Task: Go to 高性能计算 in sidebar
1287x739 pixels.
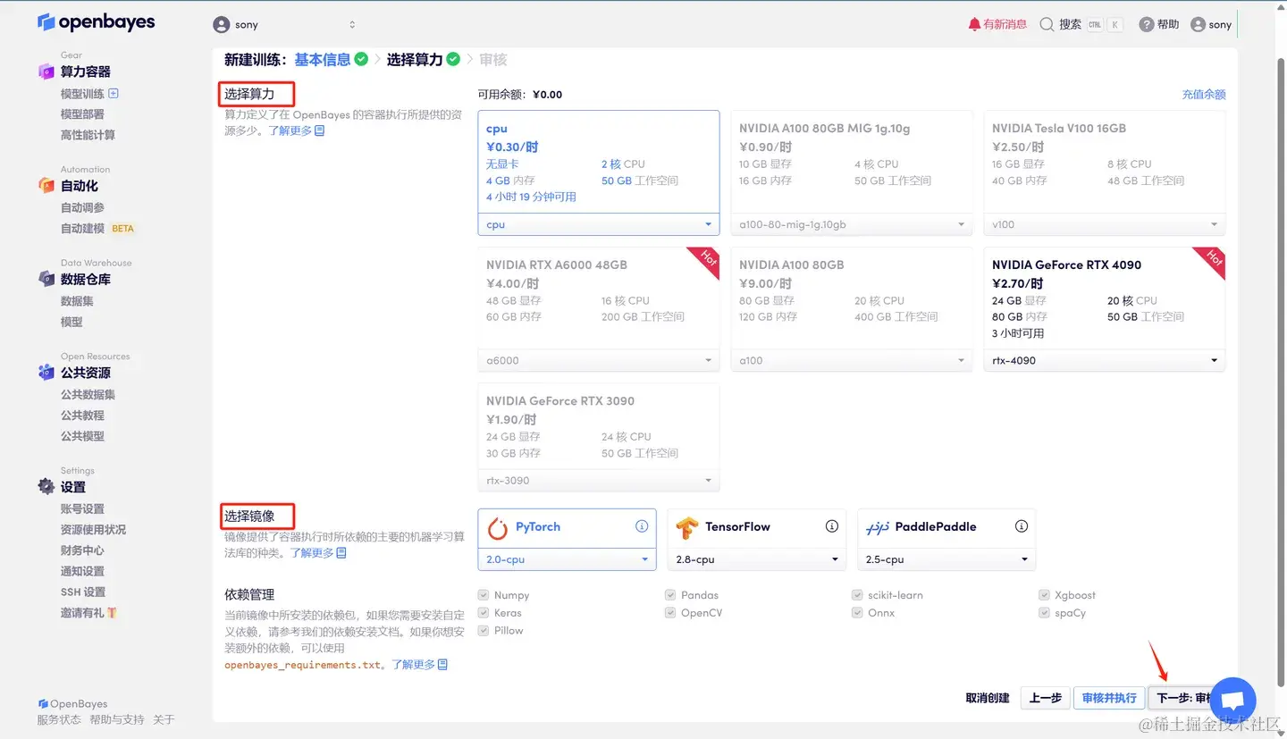Action: click(88, 135)
